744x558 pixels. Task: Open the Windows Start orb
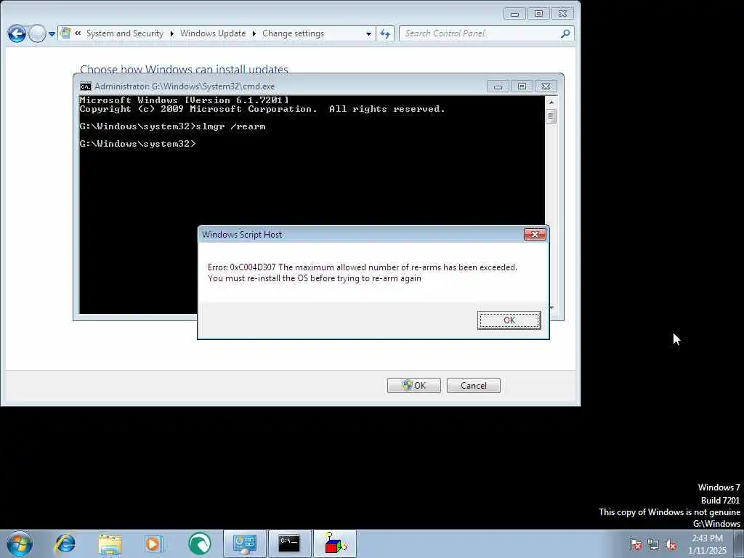20,543
